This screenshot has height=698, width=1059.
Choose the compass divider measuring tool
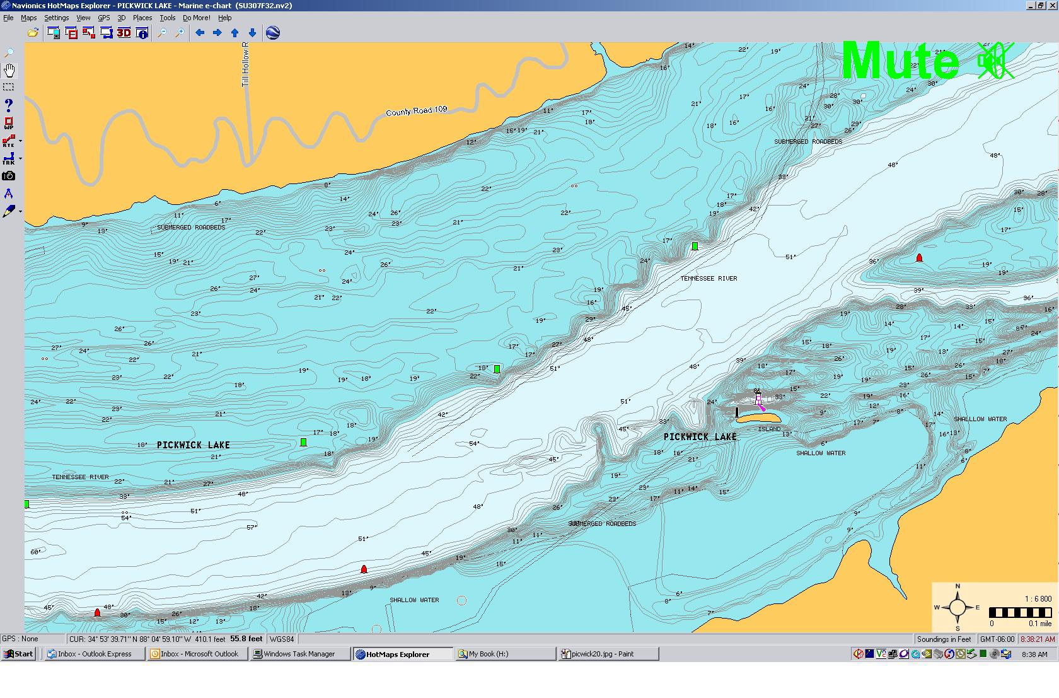9,194
